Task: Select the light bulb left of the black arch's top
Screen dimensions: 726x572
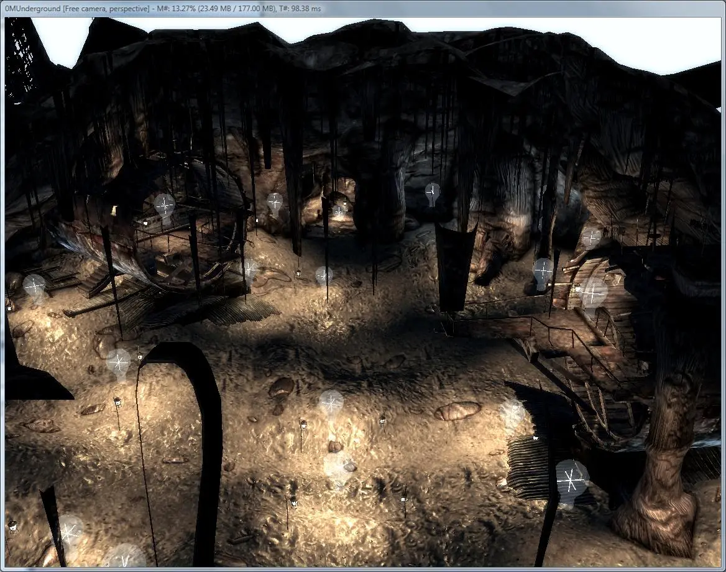Action: [119, 364]
